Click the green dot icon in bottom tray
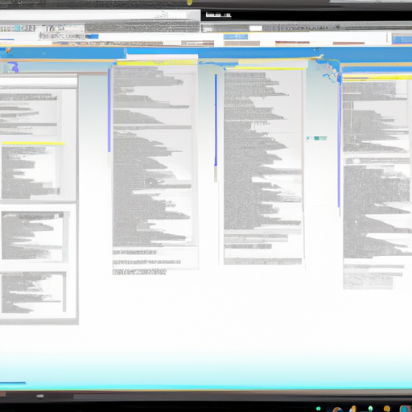Screen dimensions: 412x412 pos(318,409)
